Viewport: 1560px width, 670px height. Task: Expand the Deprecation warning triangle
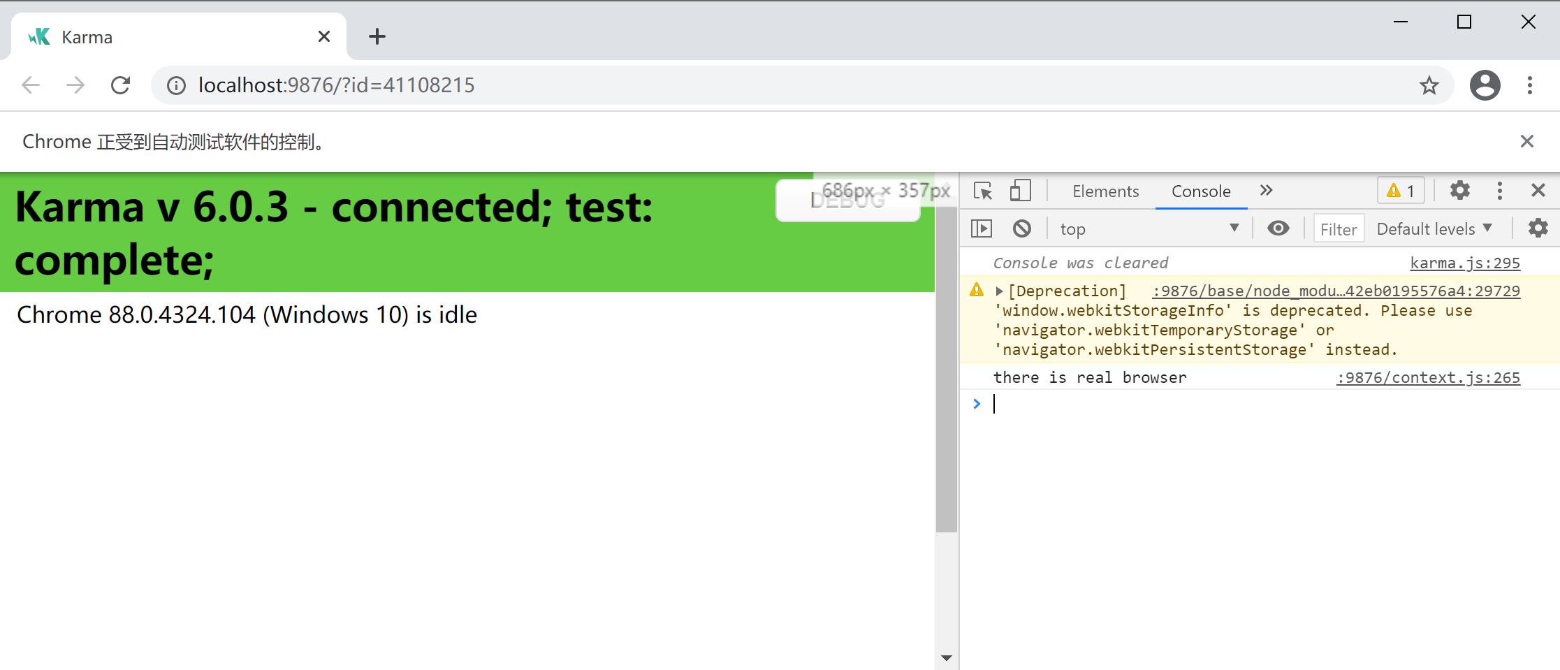tap(1000, 291)
